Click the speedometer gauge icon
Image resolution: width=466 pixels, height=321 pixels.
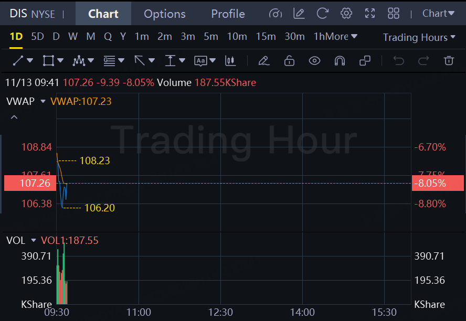point(275,13)
